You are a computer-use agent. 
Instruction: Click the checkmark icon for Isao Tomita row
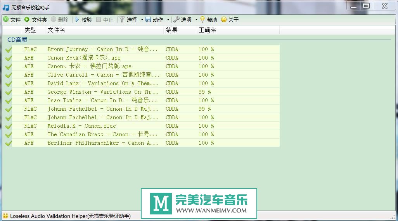(x=9, y=101)
